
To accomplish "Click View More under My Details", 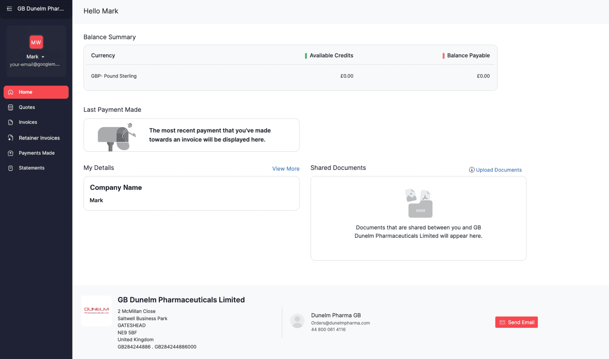I will tap(285, 169).
